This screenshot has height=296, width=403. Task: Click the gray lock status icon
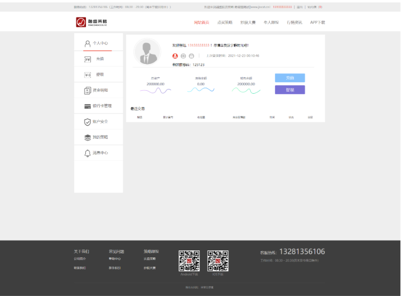192,56
